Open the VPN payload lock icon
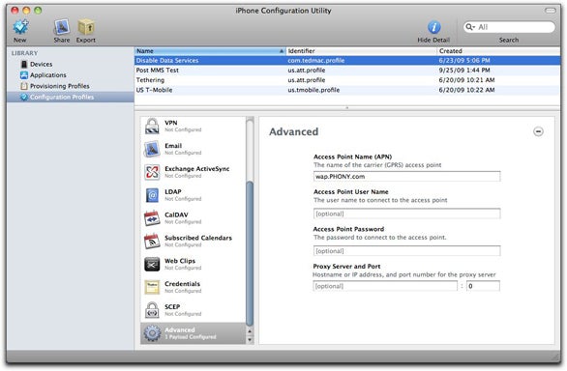This screenshot has width=567, height=371. tap(152, 126)
